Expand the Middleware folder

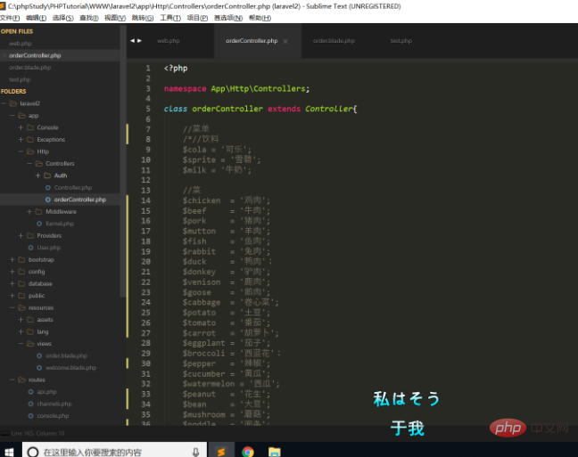[29, 212]
